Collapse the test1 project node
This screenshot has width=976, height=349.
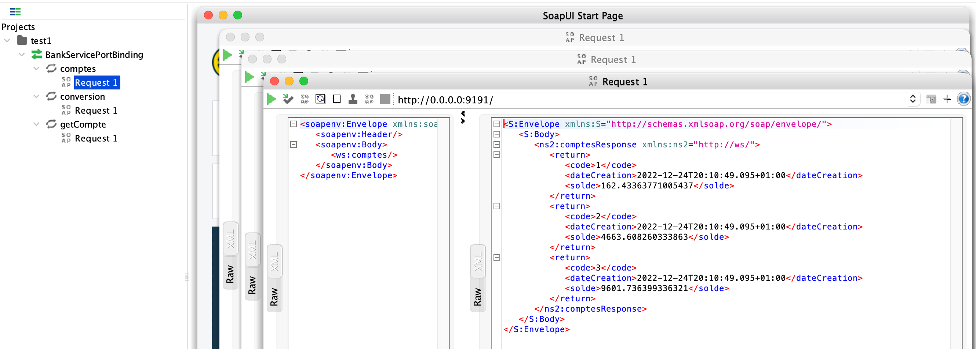[7, 40]
